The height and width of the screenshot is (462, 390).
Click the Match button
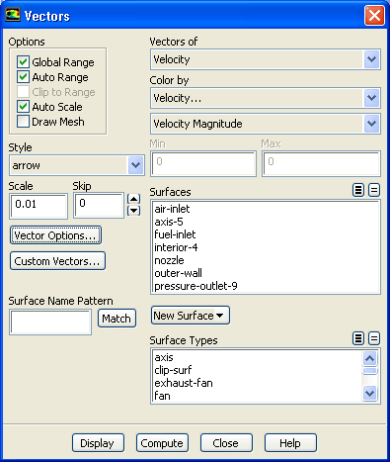coord(117,319)
